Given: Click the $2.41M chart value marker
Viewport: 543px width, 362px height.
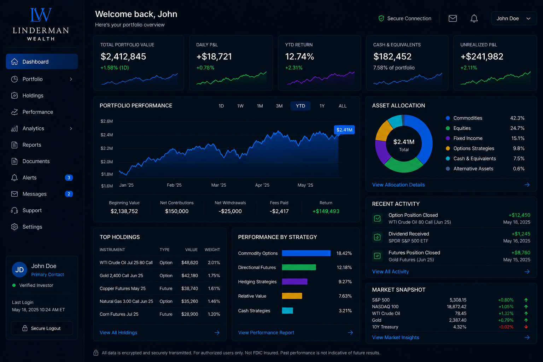Looking at the screenshot, I should pyautogui.click(x=344, y=130).
